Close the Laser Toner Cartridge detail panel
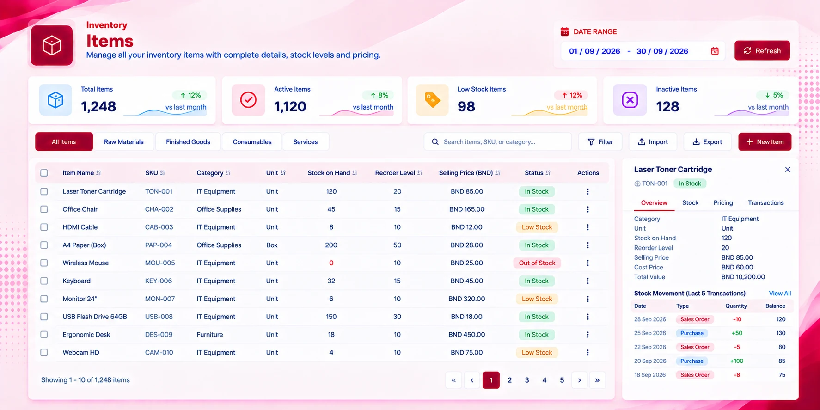This screenshot has height=410, width=820. coord(788,170)
